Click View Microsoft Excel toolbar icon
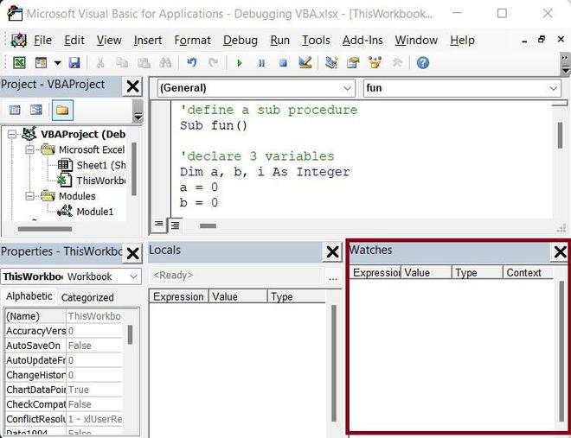Screen dimensions: 571x438 coord(19,62)
